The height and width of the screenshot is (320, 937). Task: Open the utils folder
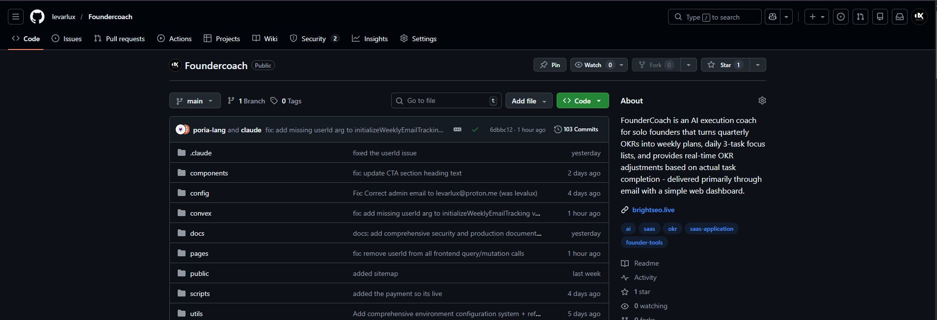click(196, 314)
